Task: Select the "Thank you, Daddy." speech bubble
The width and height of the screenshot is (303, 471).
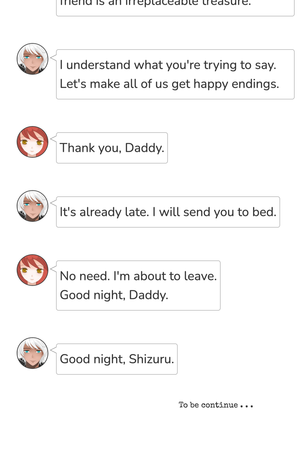Action: click(112, 148)
